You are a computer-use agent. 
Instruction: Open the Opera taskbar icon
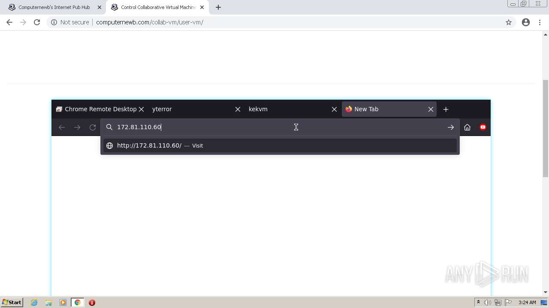click(x=92, y=302)
